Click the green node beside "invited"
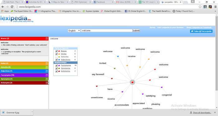218x116 pixels. tap(115, 68)
